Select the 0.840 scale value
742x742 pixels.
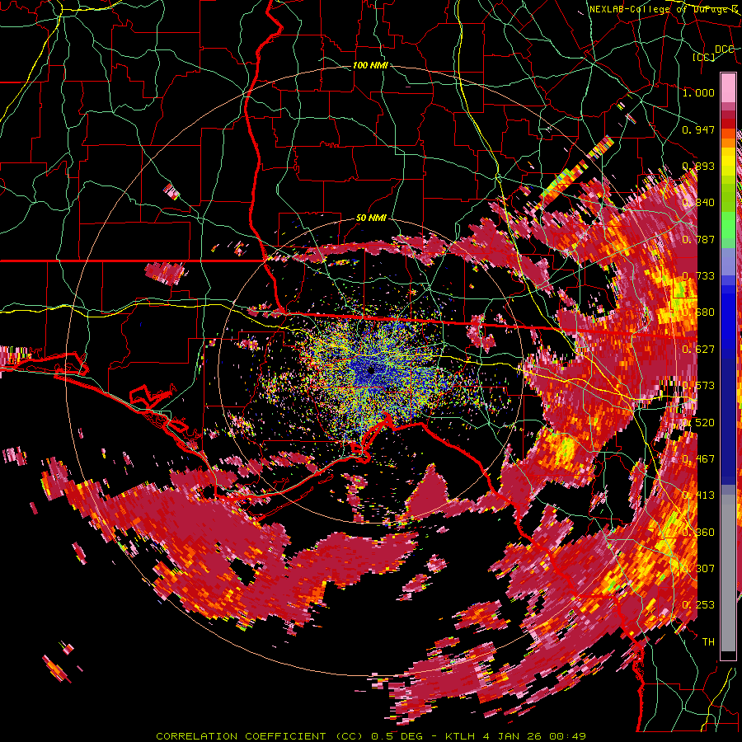(x=698, y=203)
